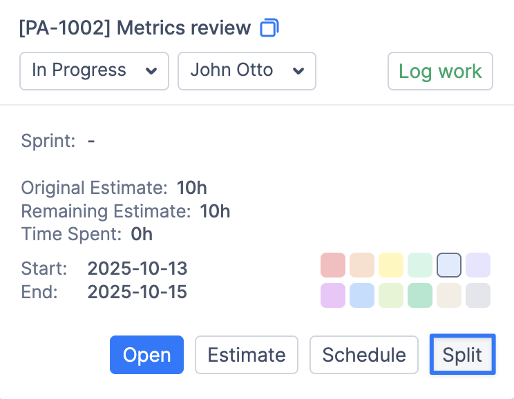The width and height of the screenshot is (514, 399).
Task: Pick the lavender swatch in top row
Action: [x=478, y=265]
